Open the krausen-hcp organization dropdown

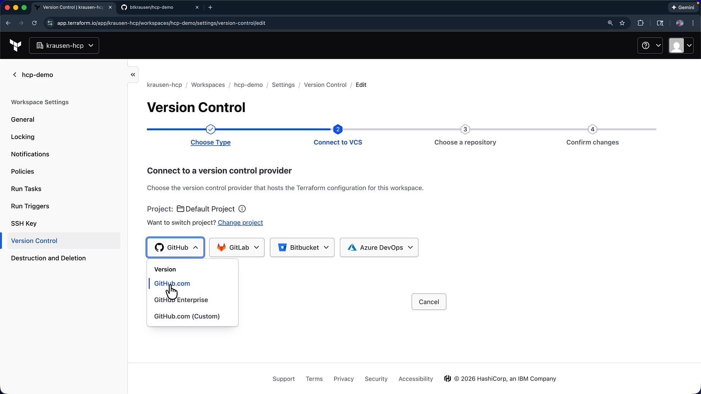click(x=64, y=46)
